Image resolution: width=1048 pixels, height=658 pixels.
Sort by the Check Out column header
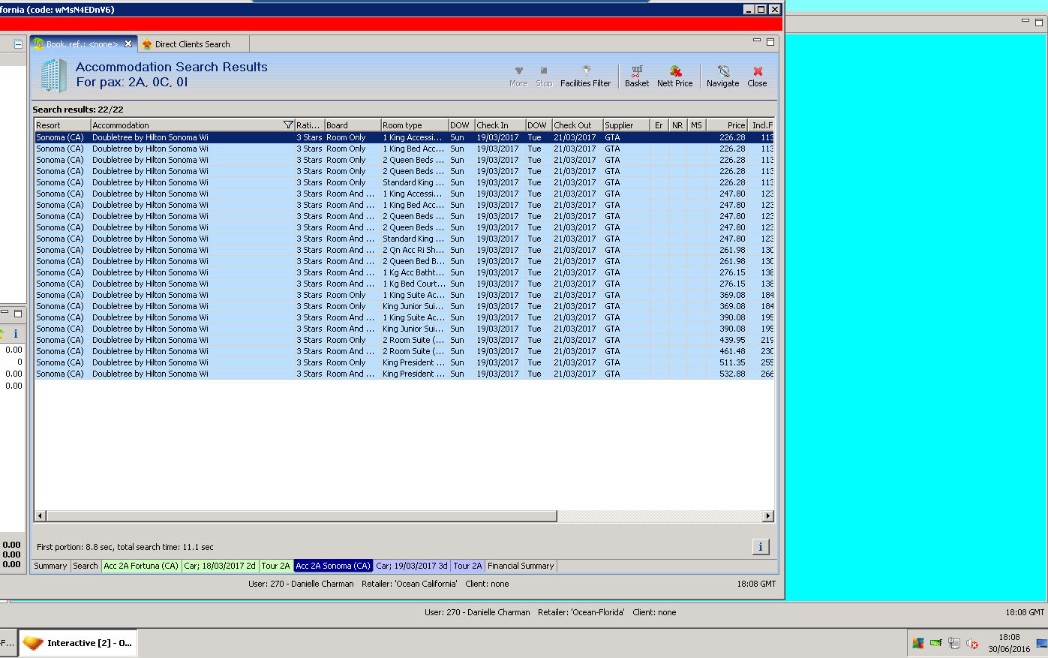pyautogui.click(x=578, y=125)
